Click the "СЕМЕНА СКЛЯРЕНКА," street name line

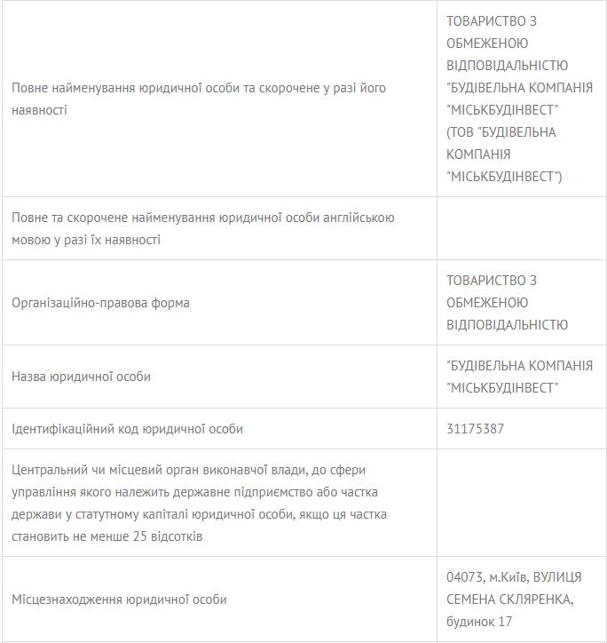click(509, 599)
